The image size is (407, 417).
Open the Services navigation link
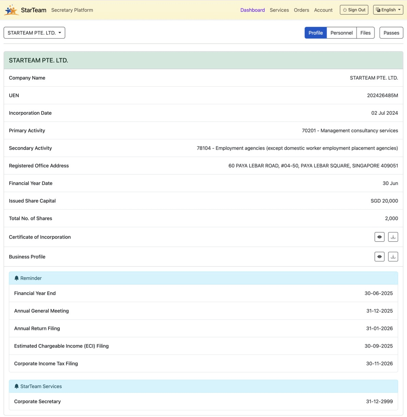[x=279, y=10]
